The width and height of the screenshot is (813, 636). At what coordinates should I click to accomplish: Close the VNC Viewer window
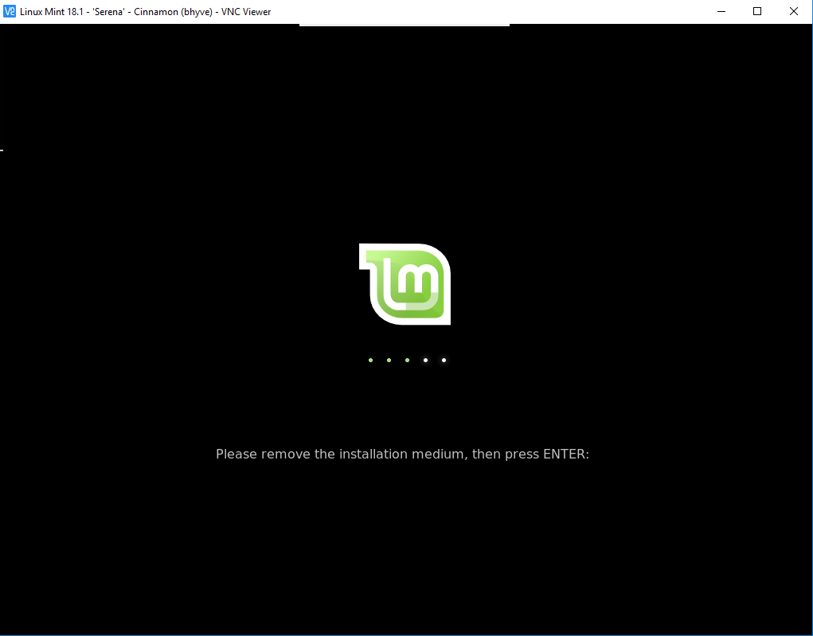(793, 11)
